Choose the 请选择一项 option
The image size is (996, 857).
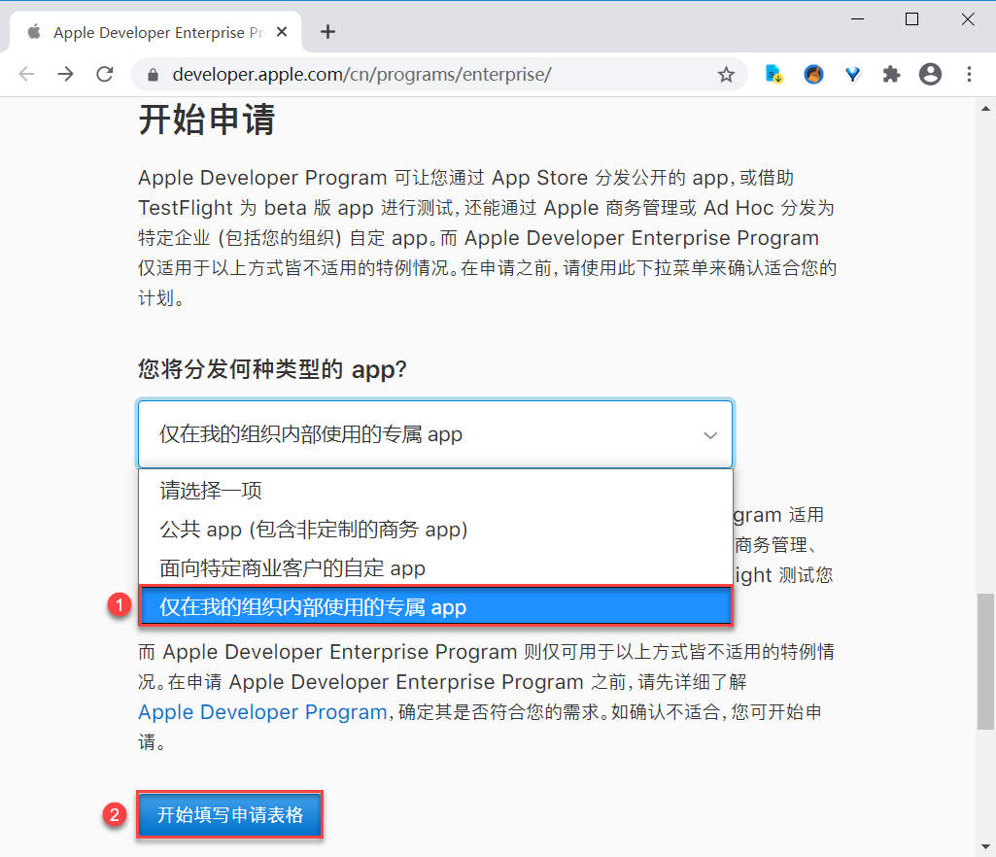point(435,491)
